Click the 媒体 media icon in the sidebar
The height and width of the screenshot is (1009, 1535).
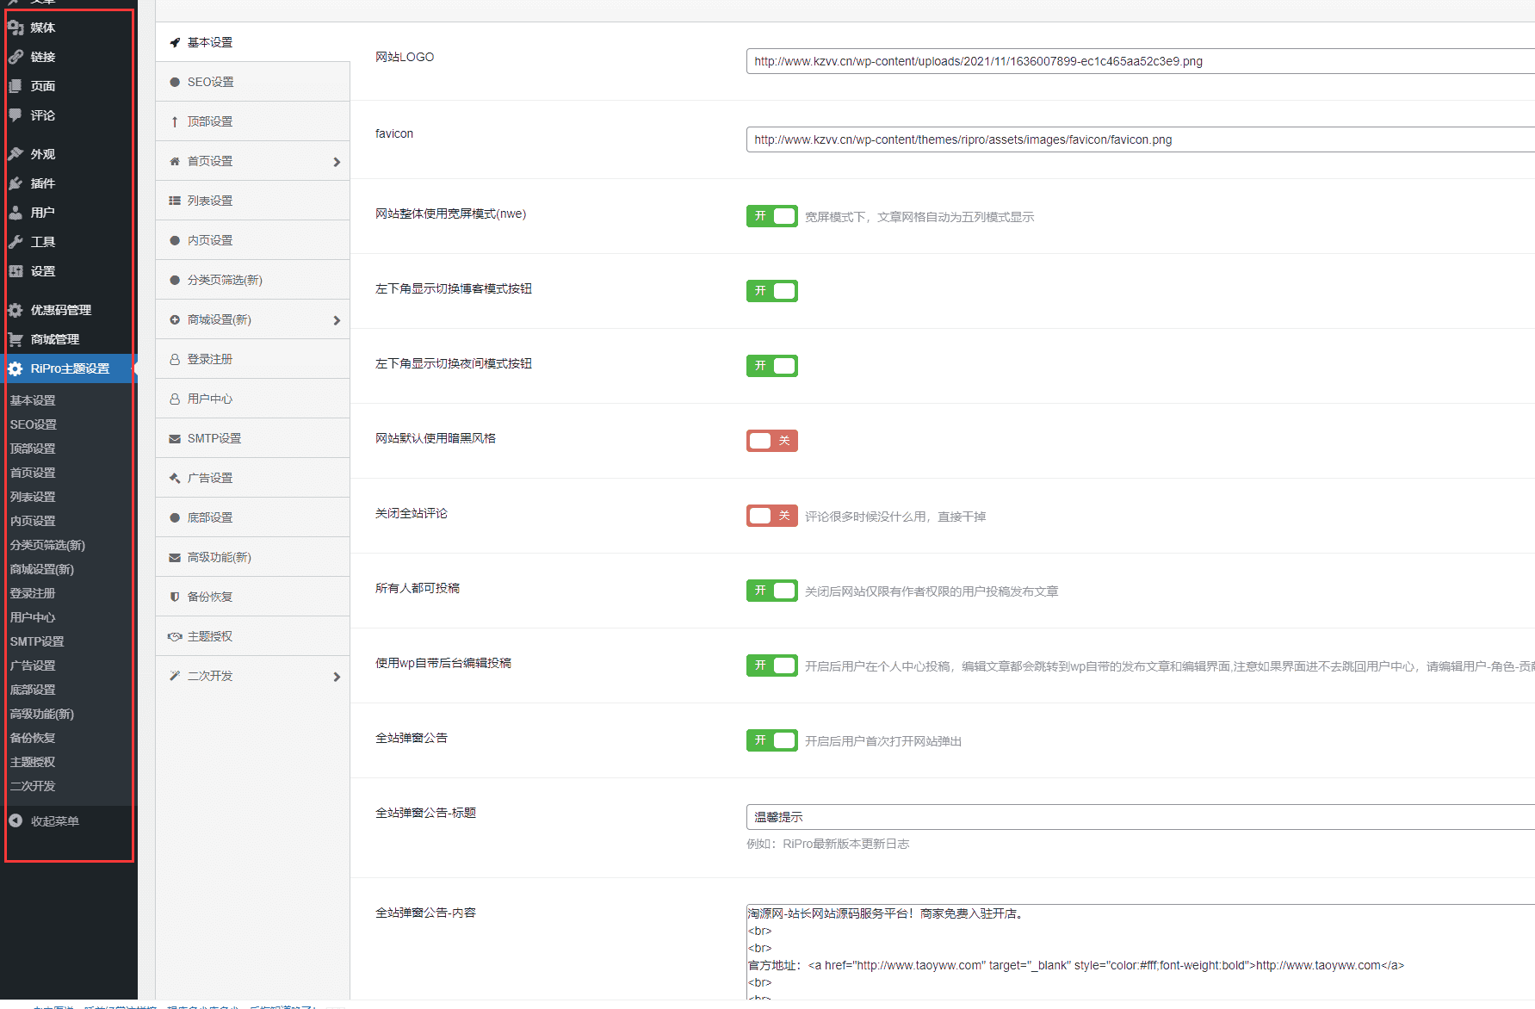[15, 28]
